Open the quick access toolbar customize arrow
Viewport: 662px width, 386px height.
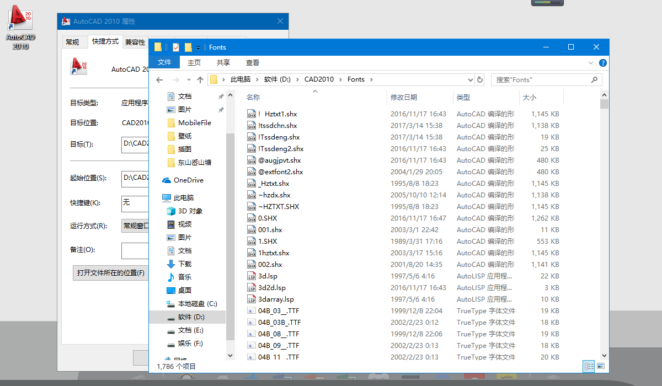click(198, 48)
